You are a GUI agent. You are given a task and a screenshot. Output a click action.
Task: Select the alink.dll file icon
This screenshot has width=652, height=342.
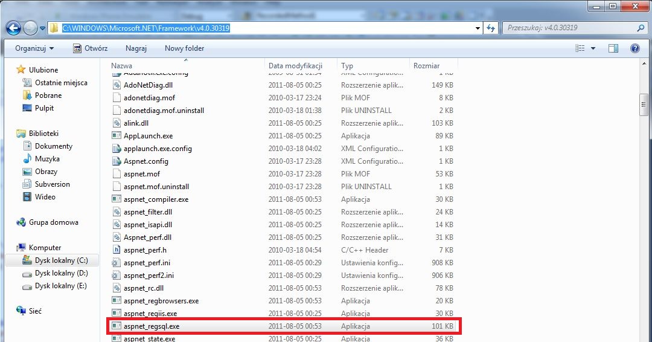[117, 123]
